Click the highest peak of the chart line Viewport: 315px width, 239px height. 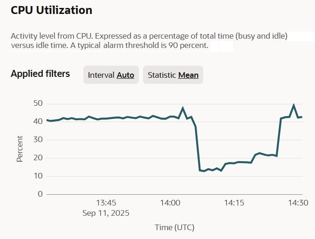pos(294,105)
